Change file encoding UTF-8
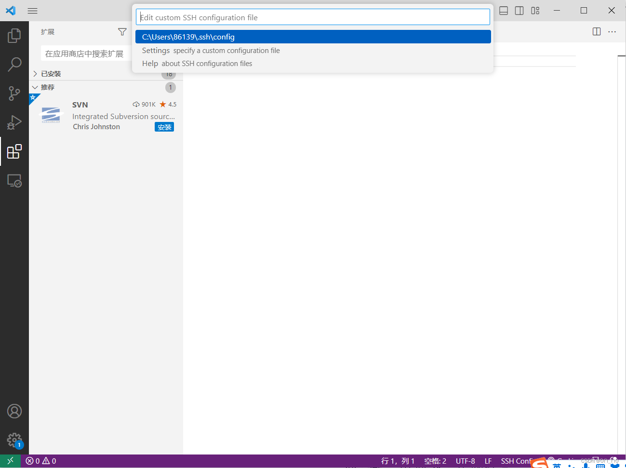The width and height of the screenshot is (626, 468). click(x=466, y=461)
